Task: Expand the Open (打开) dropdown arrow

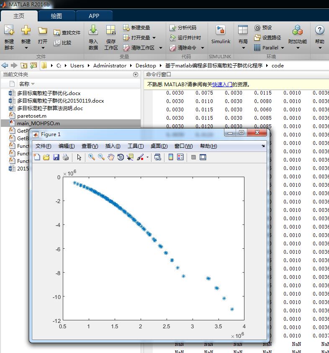Action: 43,48
